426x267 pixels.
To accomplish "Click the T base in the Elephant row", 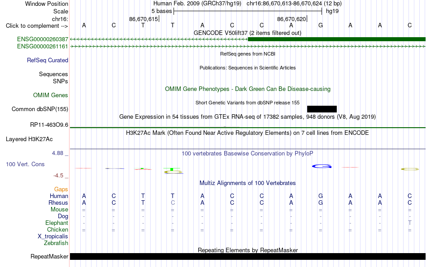I will point(410,223).
